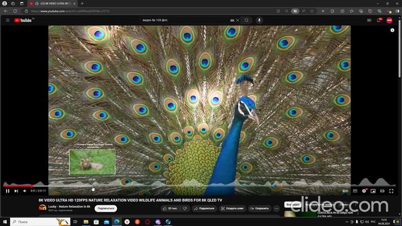Select the 8K VIDEO ULTRA HD tab
Image resolution: width=402 pixels, height=226 pixels.
(x=52, y=4)
